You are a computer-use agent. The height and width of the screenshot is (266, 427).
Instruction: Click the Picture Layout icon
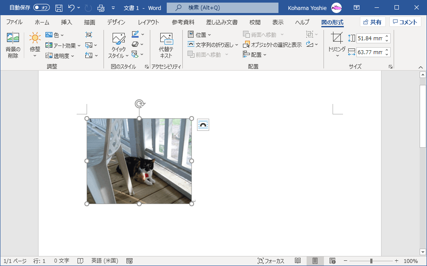click(135, 54)
